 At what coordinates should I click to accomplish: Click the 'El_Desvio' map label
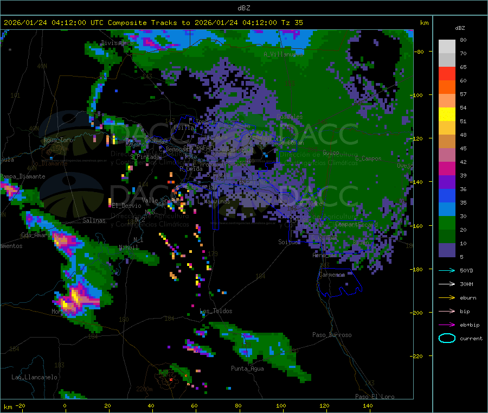(x=126, y=206)
